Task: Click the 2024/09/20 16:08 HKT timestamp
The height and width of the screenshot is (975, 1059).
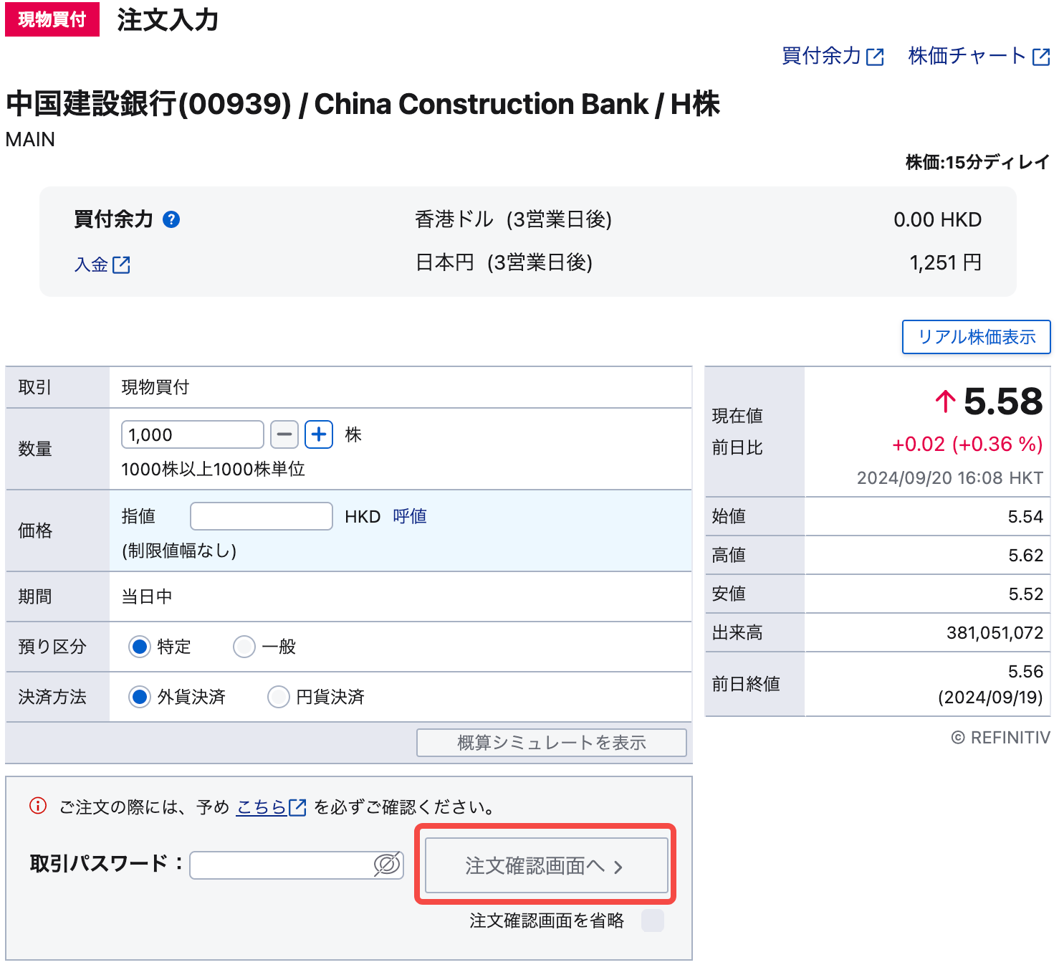Action: click(x=950, y=478)
